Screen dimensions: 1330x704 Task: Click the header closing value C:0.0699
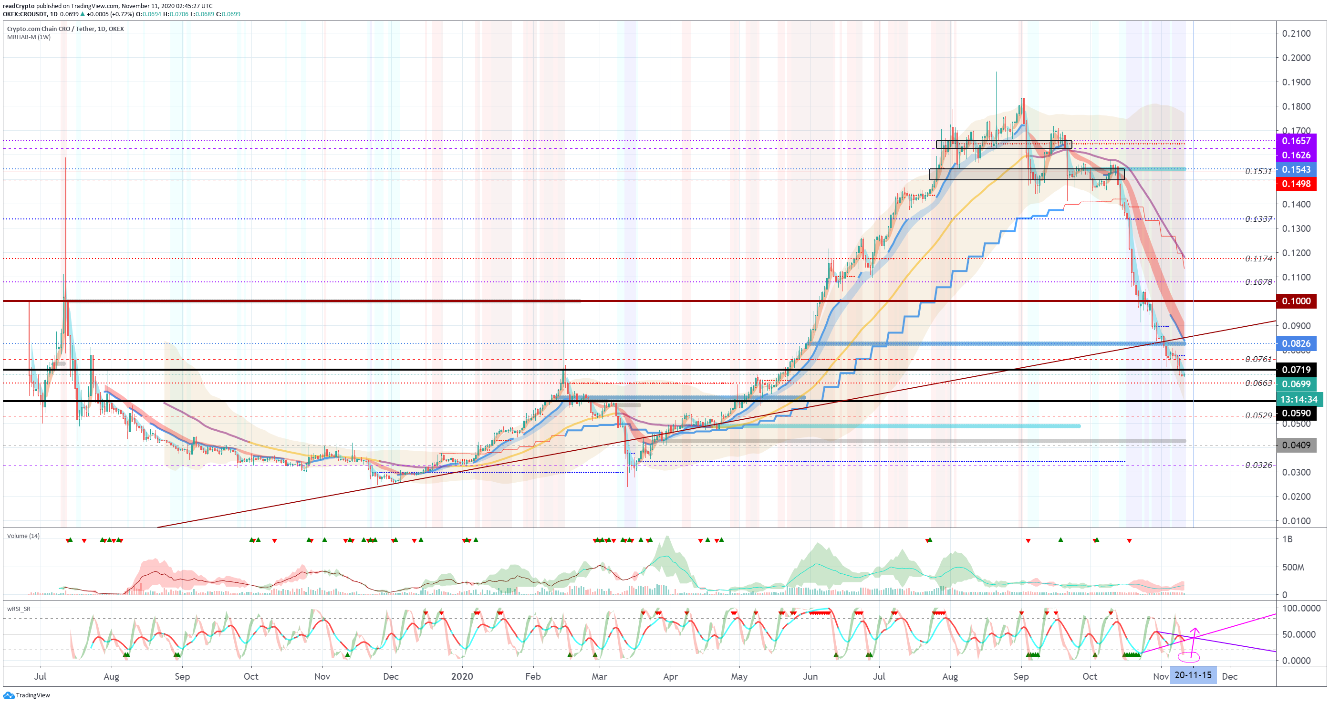pyautogui.click(x=229, y=14)
